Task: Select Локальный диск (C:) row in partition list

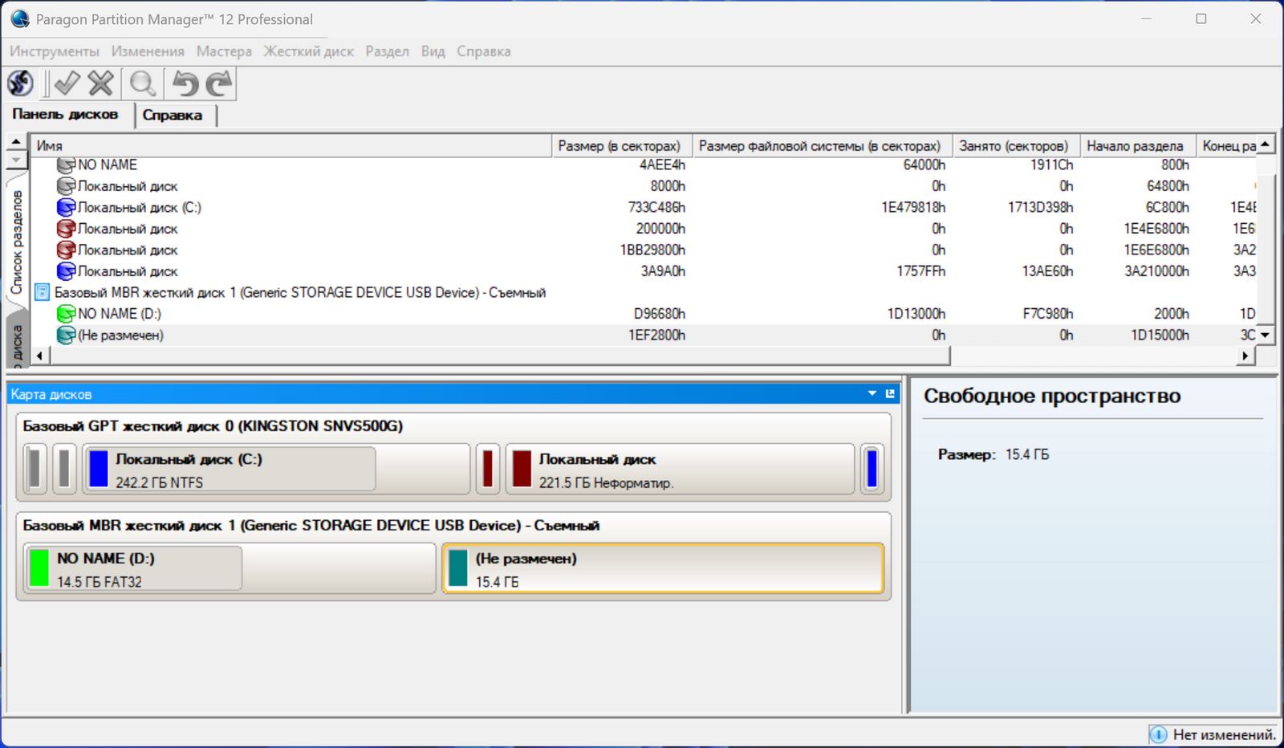Action: point(139,208)
